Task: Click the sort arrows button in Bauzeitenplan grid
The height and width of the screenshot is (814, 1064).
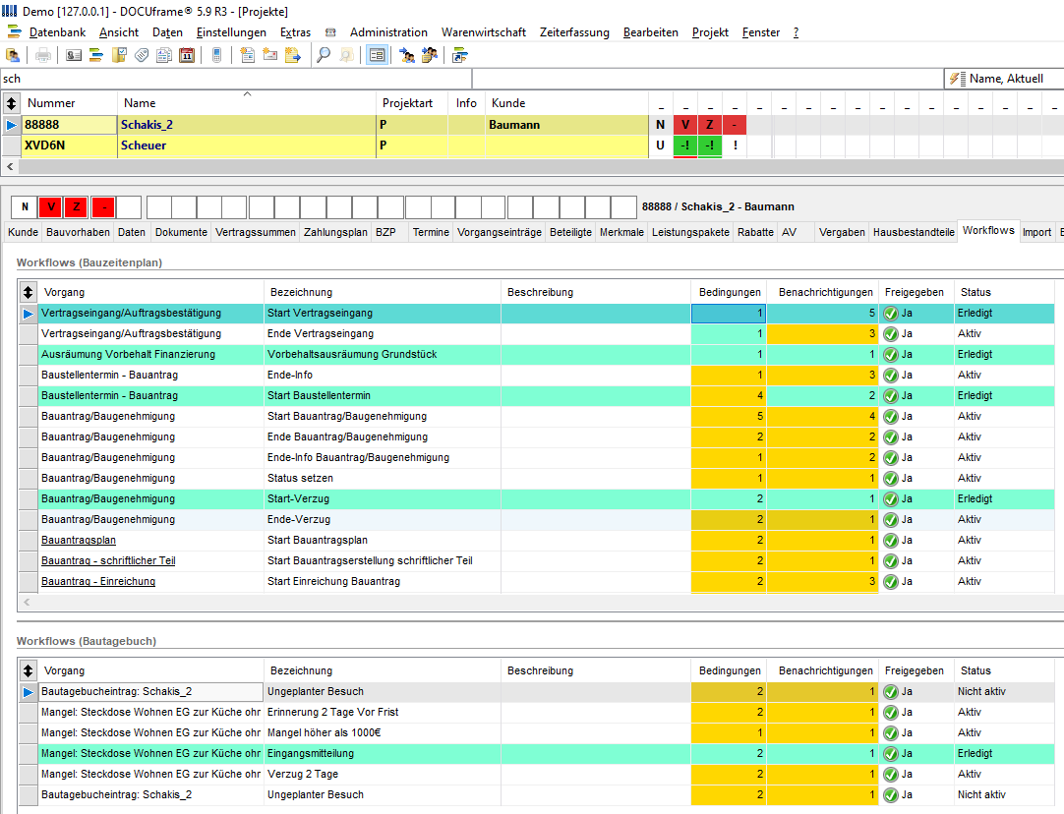Action: [x=28, y=292]
